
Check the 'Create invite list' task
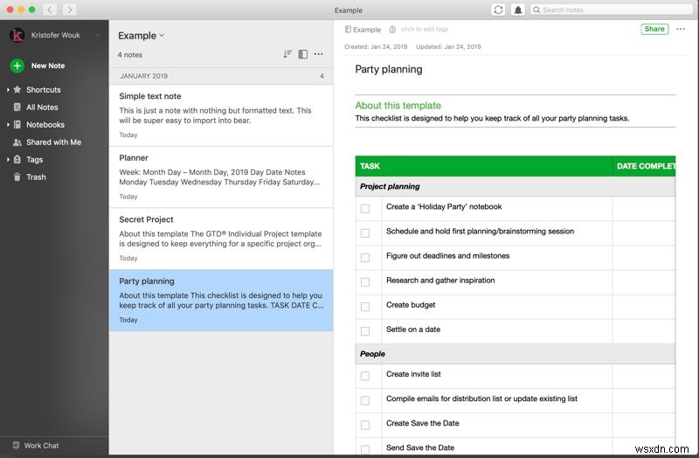[365, 376]
